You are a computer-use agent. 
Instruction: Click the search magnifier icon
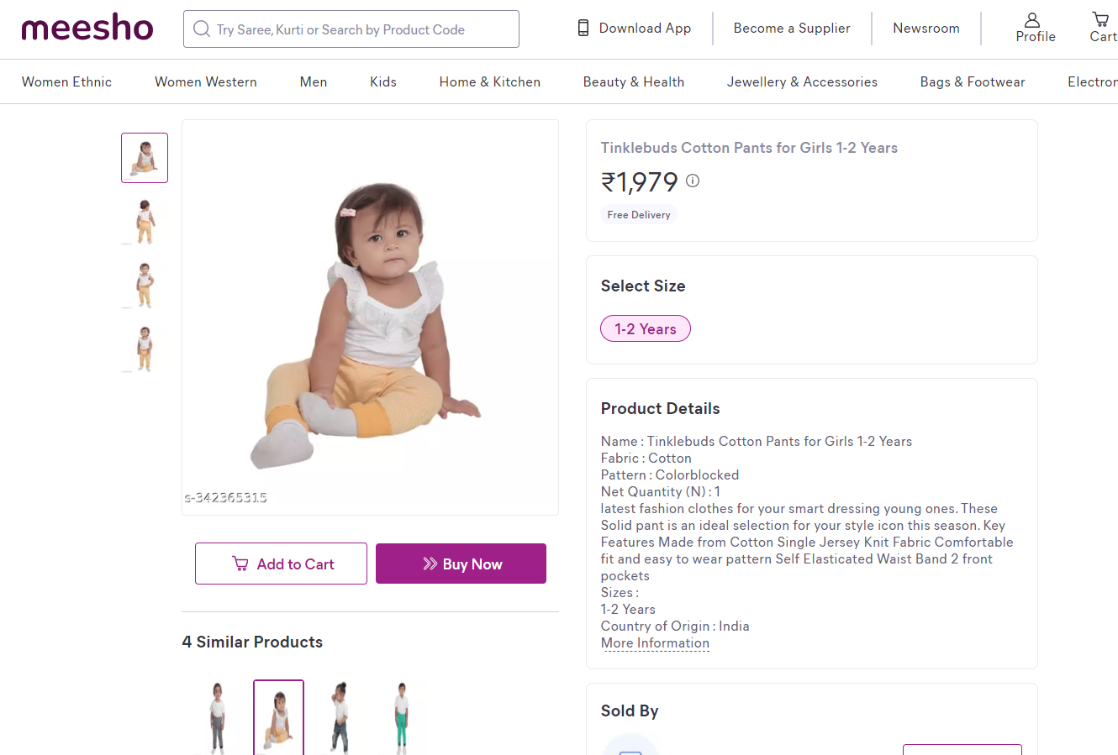click(202, 29)
